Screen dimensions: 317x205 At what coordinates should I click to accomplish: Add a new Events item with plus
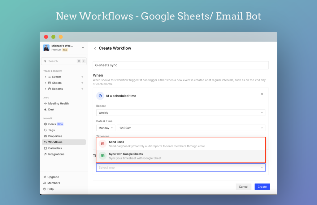click(82, 77)
